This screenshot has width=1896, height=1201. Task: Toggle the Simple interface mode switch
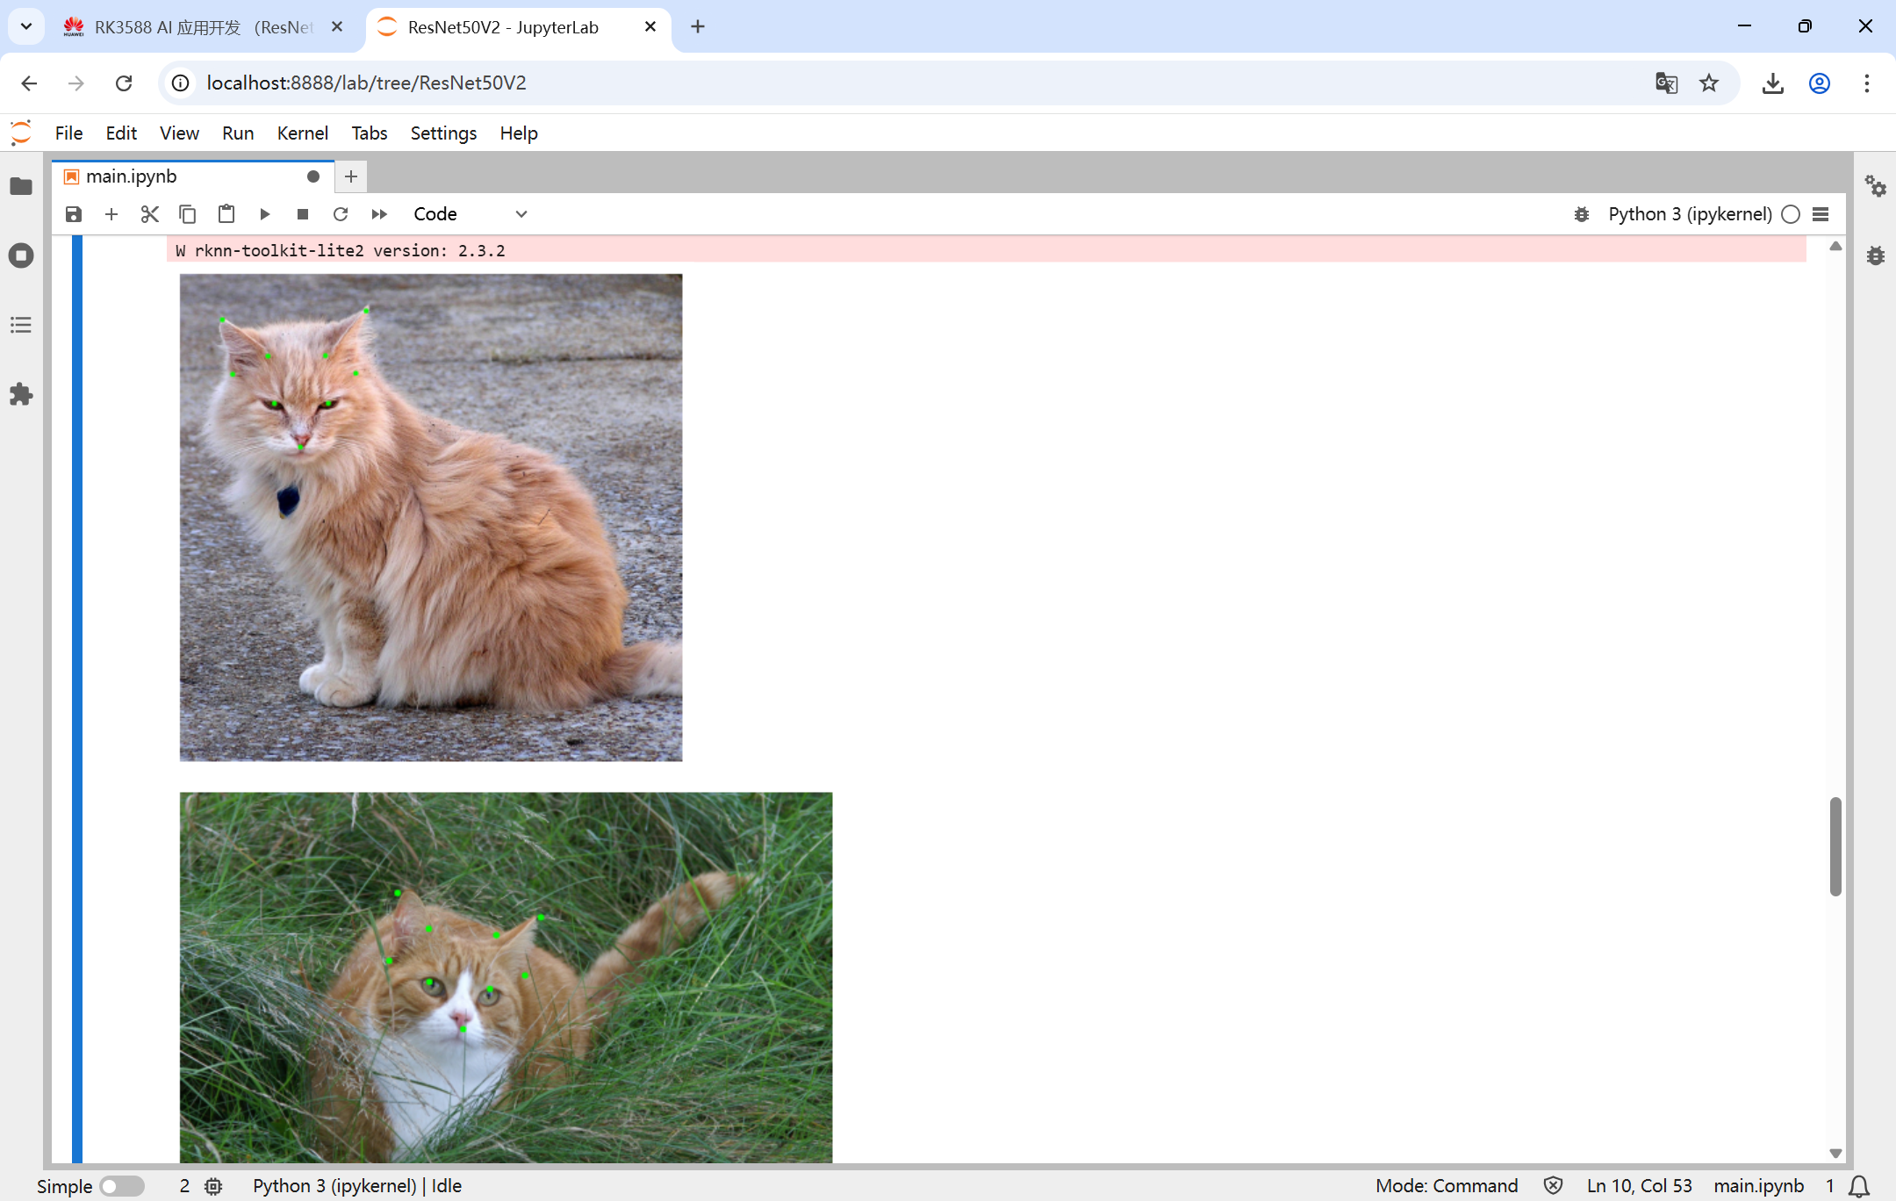click(x=121, y=1186)
